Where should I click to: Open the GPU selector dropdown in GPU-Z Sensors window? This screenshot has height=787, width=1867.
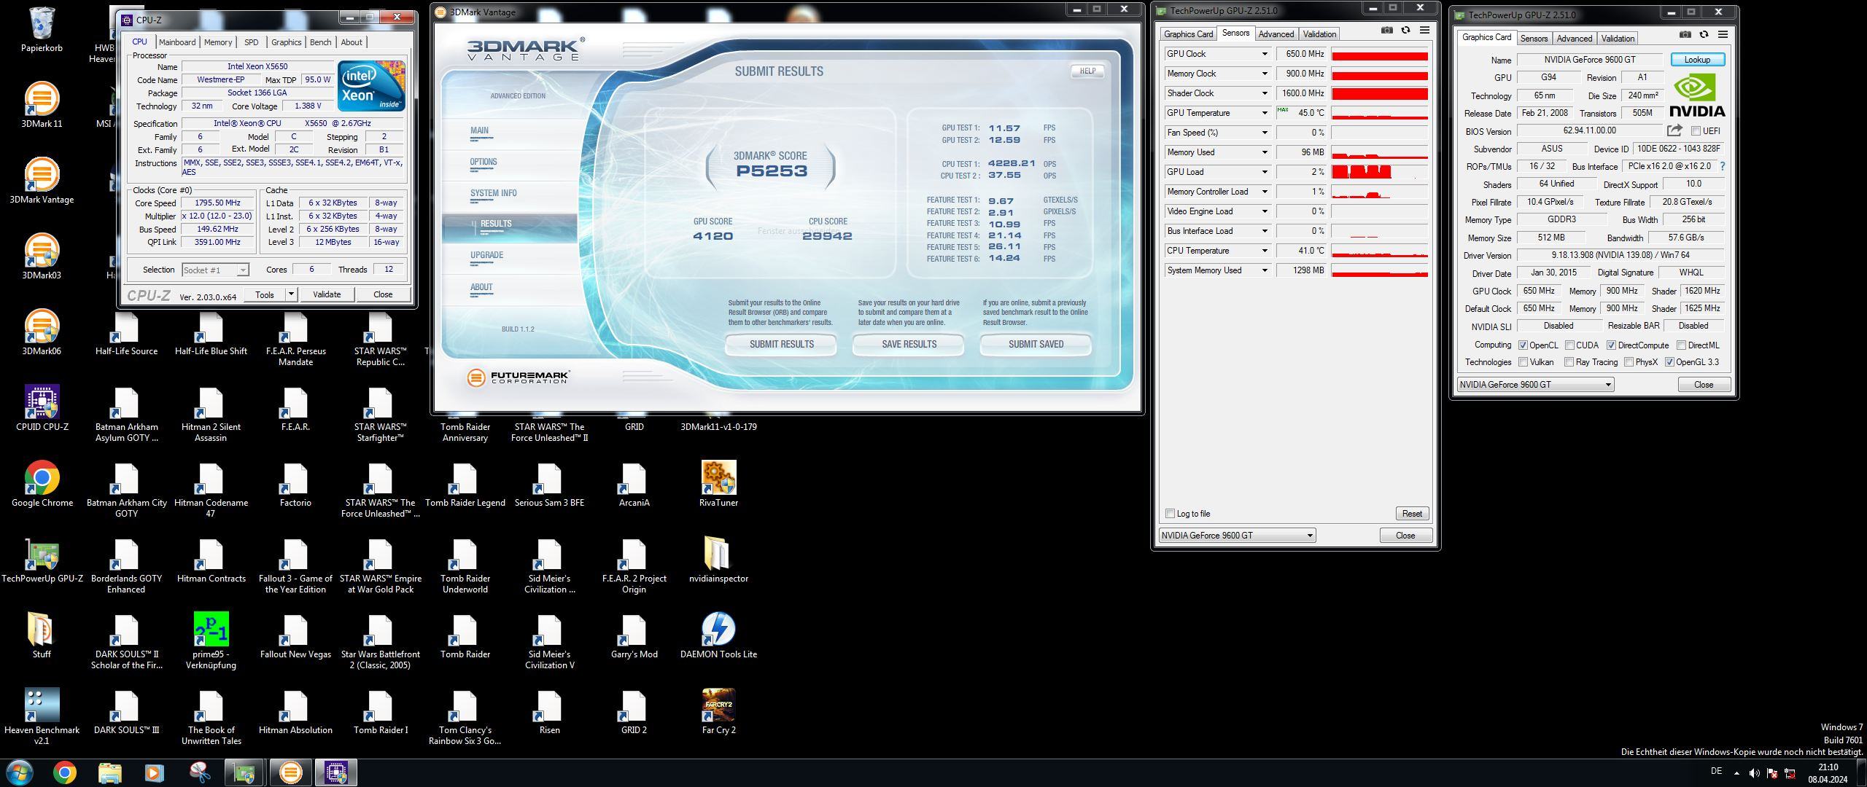pyautogui.click(x=1237, y=536)
